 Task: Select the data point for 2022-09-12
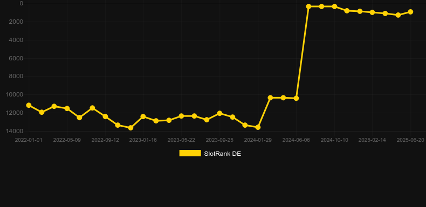point(105,116)
